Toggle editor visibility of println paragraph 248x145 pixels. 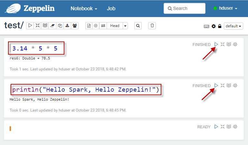(222, 86)
